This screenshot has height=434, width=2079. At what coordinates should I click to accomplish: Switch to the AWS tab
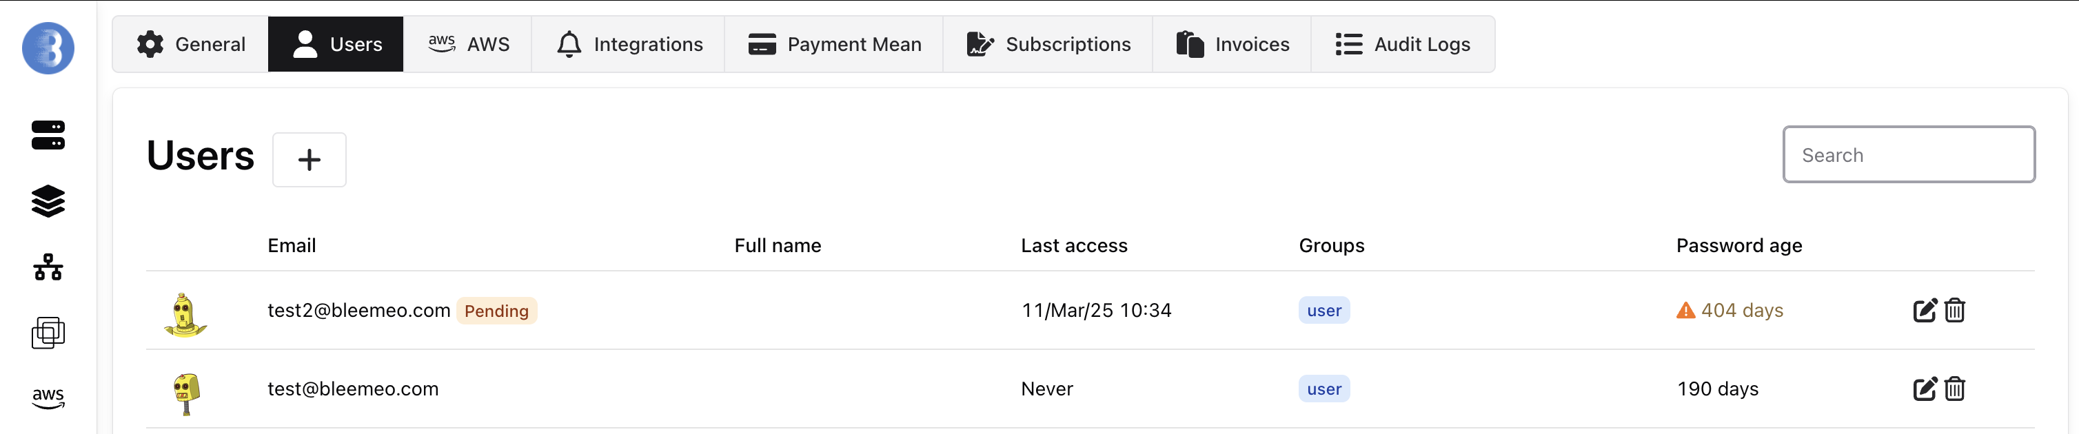pyautogui.click(x=468, y=44)
